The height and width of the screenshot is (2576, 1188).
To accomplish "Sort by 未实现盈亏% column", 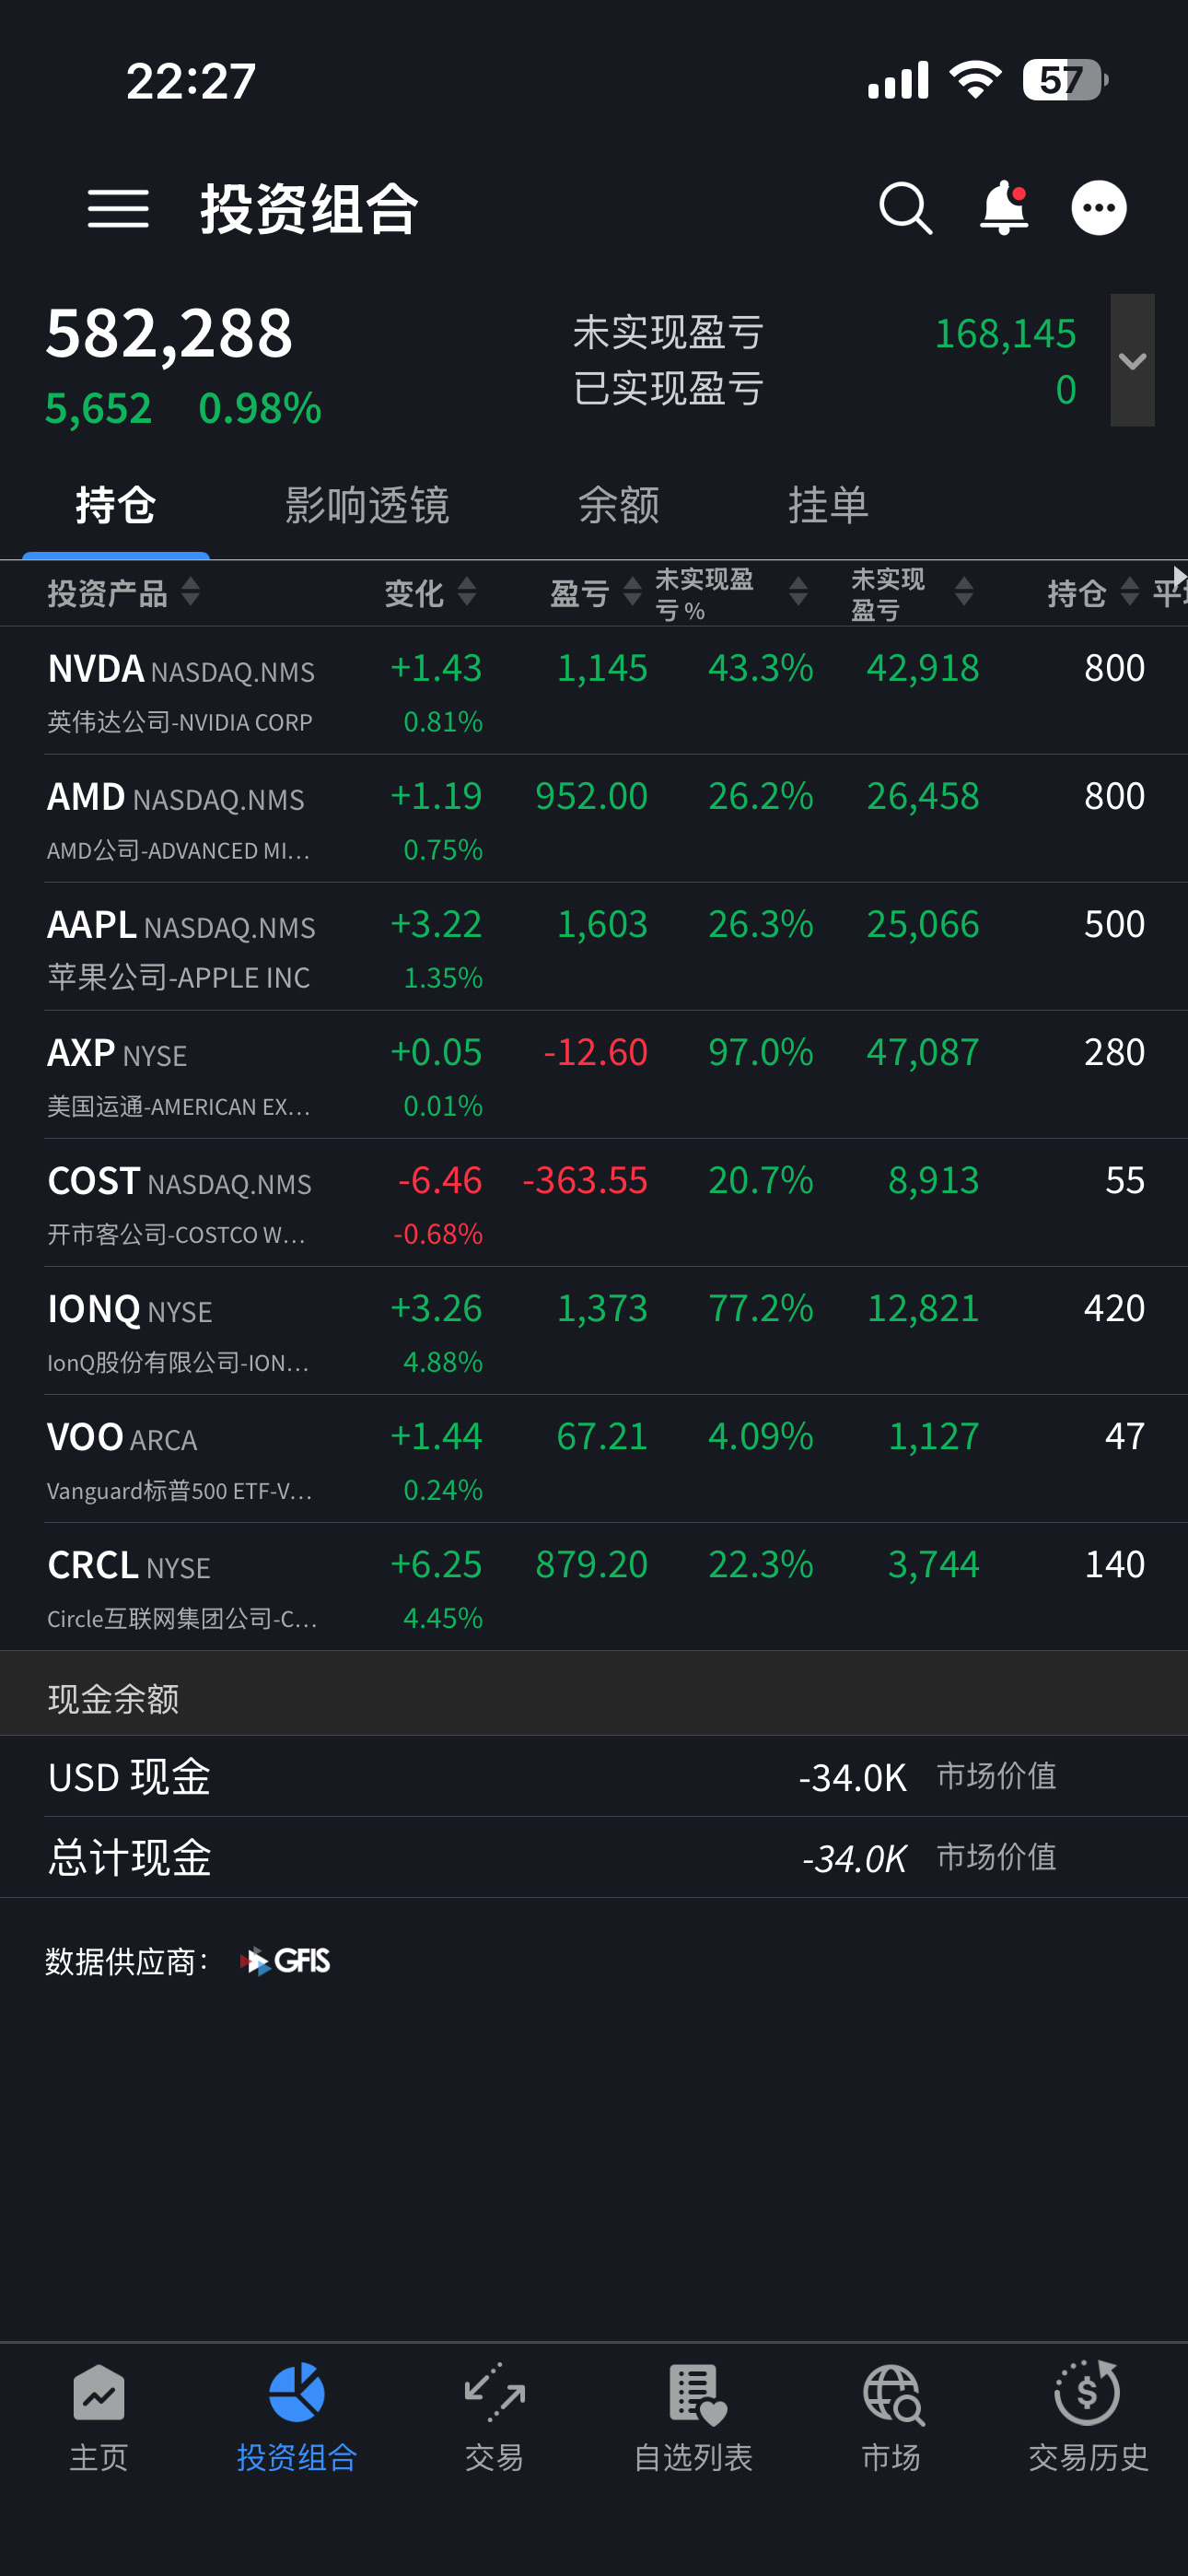I will click(731, 593).
